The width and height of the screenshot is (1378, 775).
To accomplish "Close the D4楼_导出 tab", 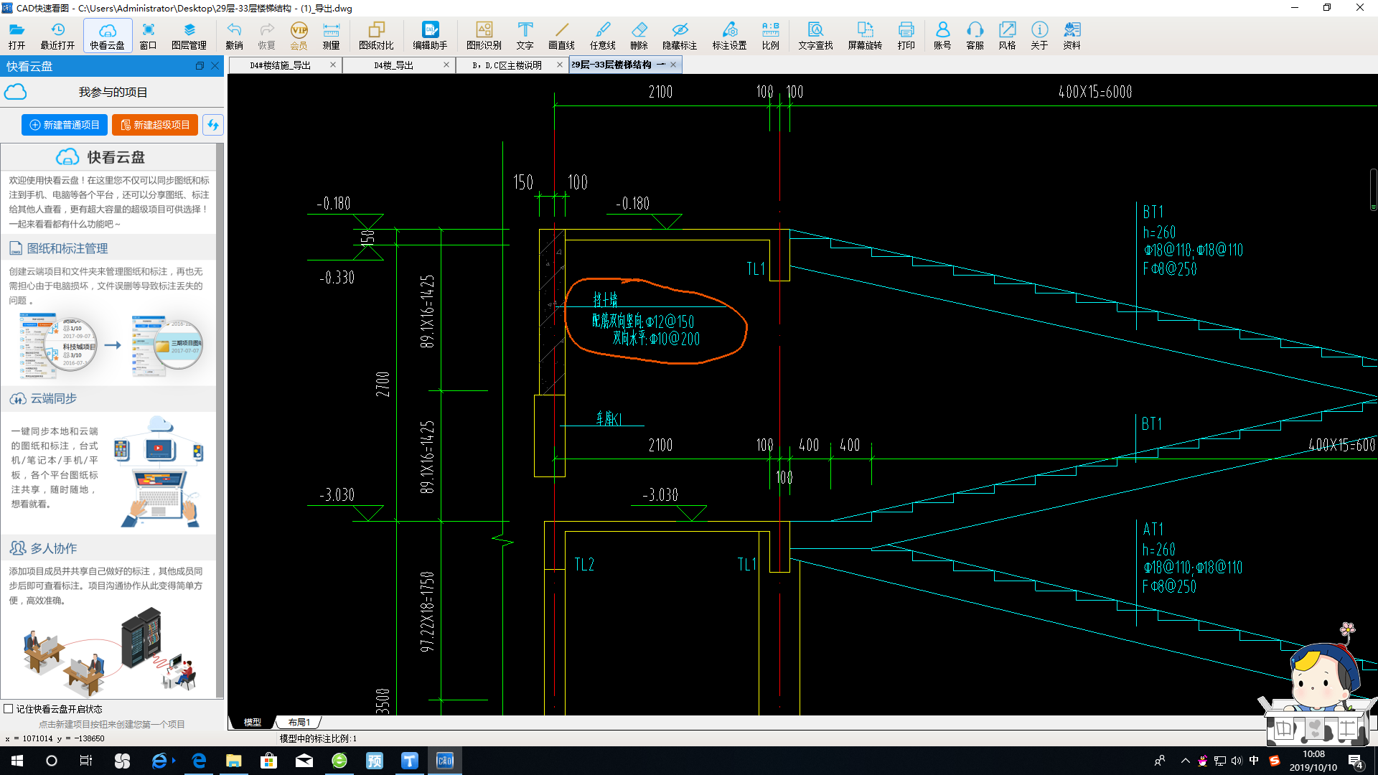I will click(446, 65).
